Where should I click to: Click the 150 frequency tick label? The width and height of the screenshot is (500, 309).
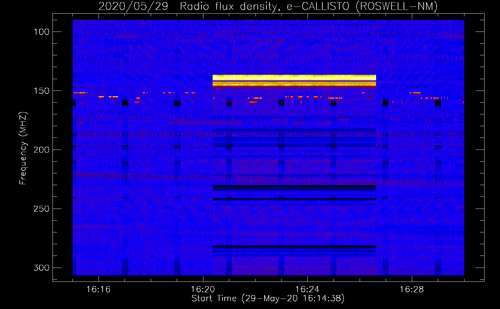42,91
